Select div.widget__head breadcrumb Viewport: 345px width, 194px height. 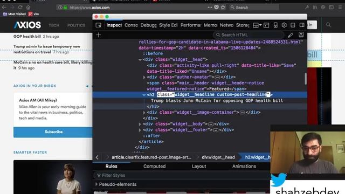218,157
